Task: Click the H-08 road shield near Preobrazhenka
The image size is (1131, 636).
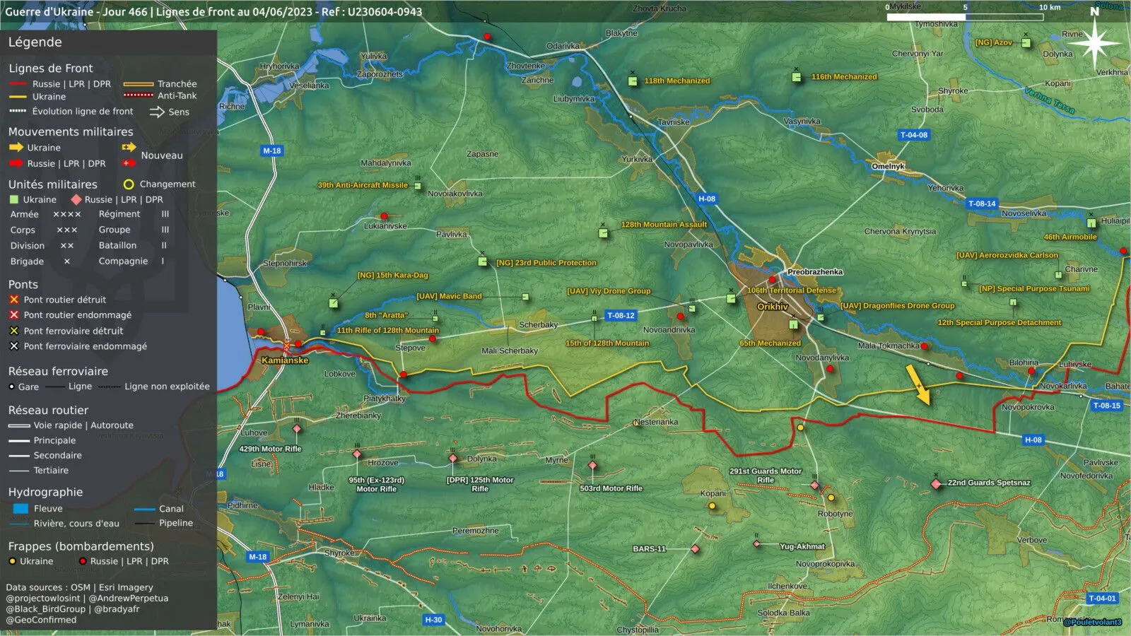Action: (x=707, y=199)
